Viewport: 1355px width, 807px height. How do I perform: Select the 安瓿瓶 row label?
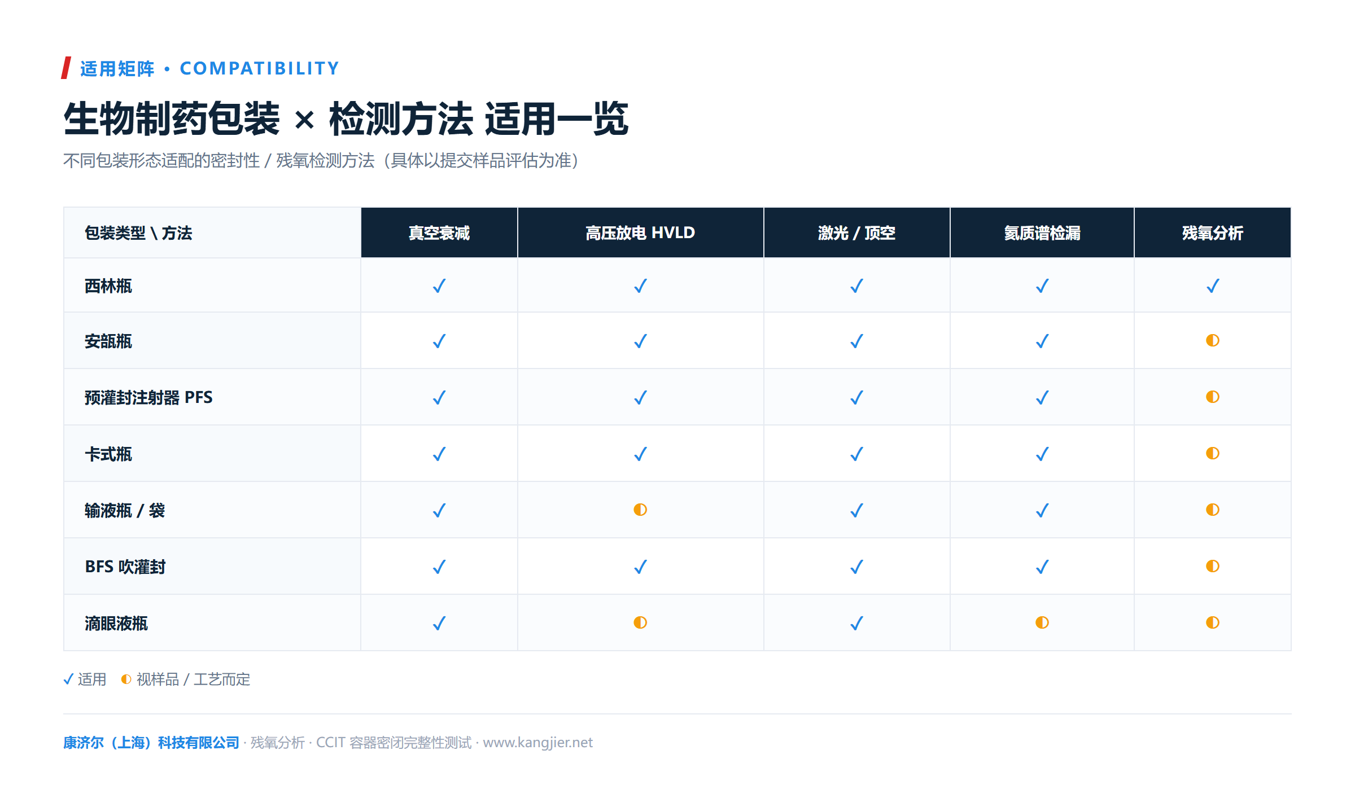point(108,341)
